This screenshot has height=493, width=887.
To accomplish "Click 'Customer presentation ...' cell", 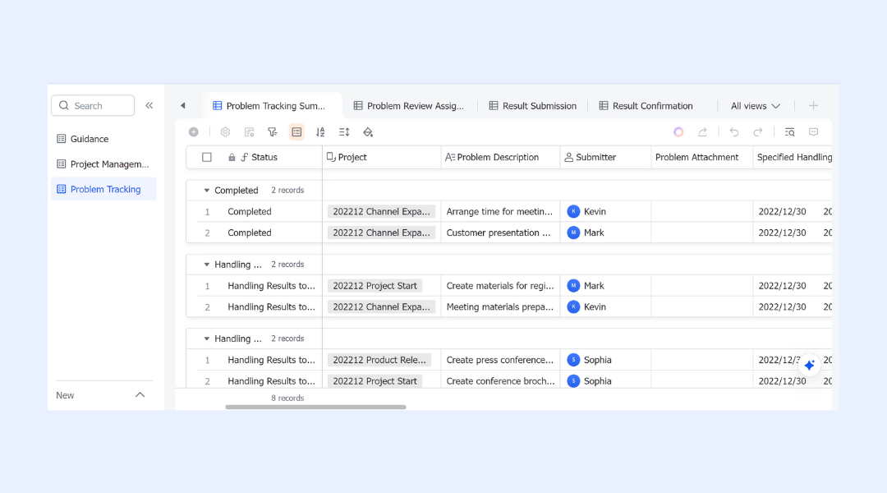I will [x=501, y=233].
